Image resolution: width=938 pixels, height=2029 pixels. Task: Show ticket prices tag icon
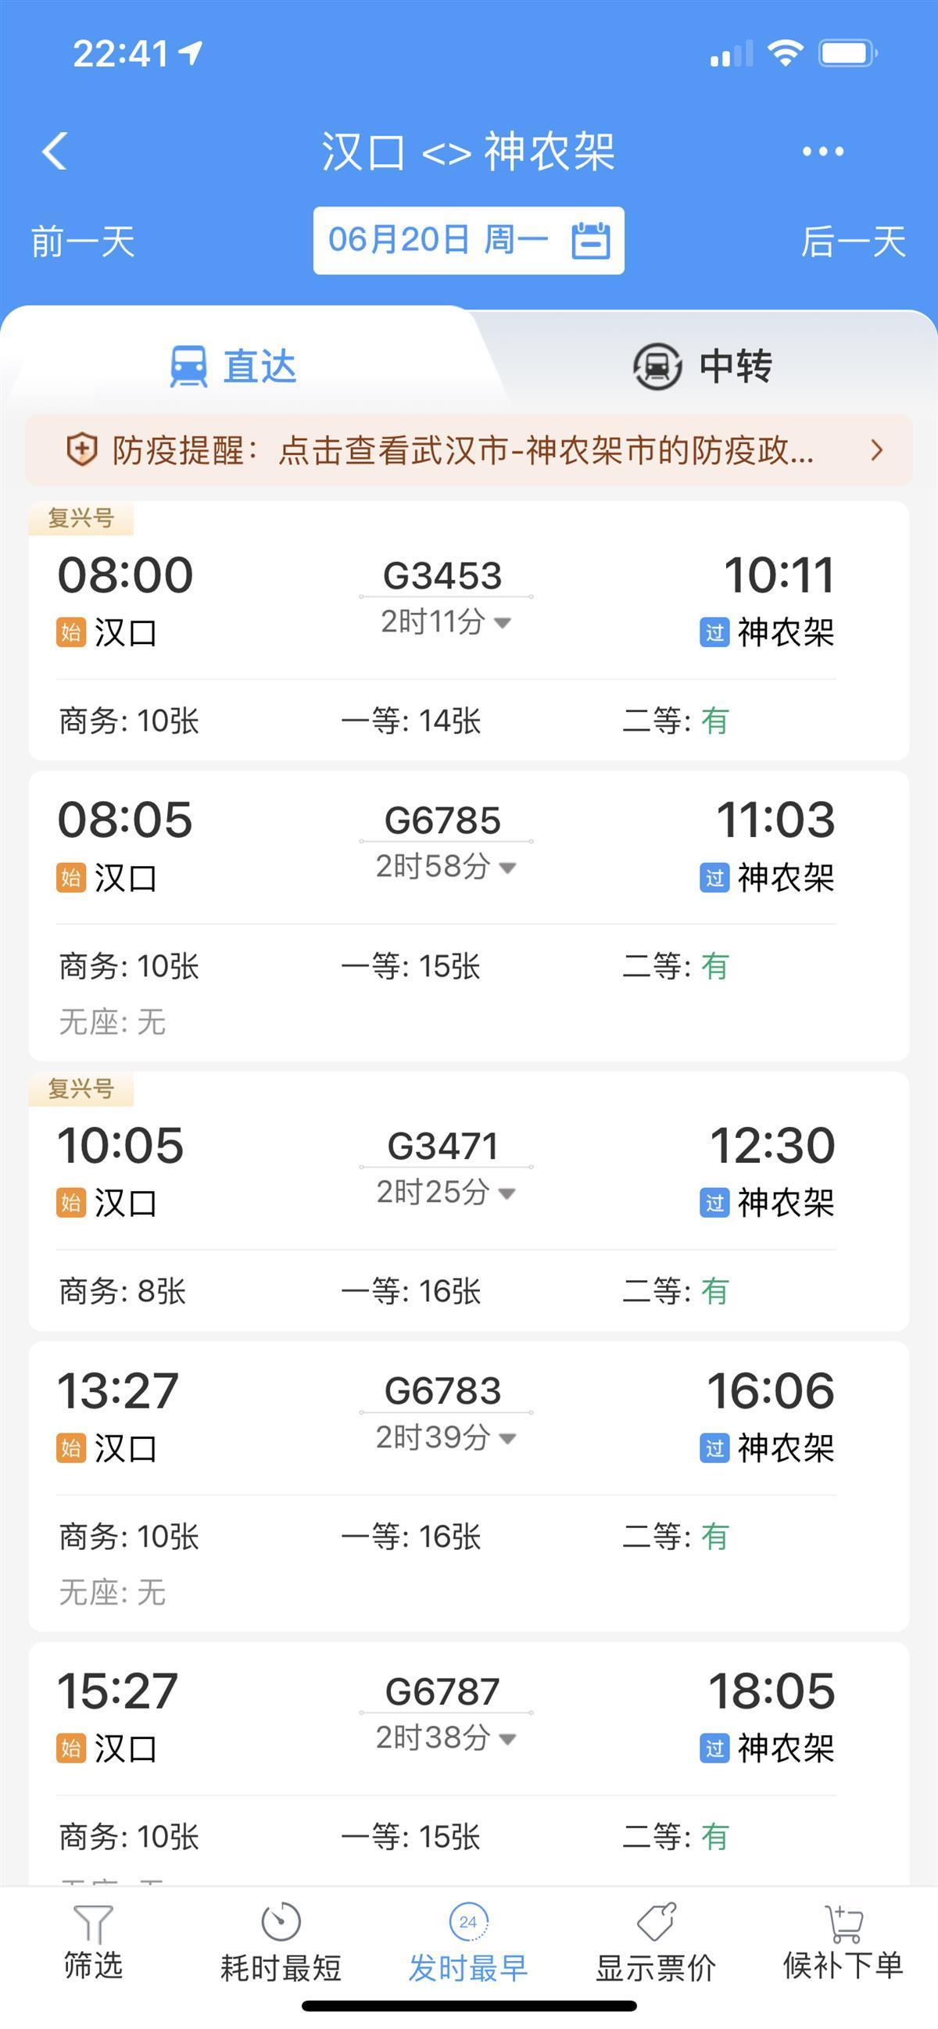click(656, 1922)
